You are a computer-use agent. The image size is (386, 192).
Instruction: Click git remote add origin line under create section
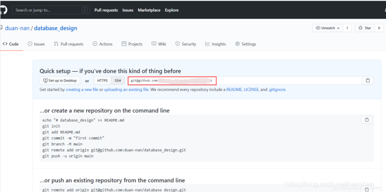coord(114,150)
